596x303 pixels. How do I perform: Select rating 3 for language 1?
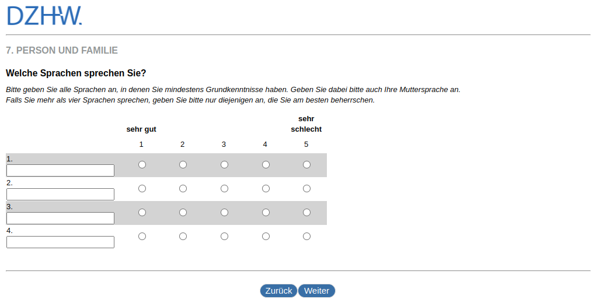click(x=224, y=165)
